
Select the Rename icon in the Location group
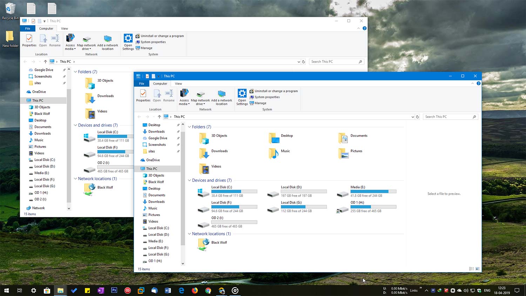tap(169, 95)
